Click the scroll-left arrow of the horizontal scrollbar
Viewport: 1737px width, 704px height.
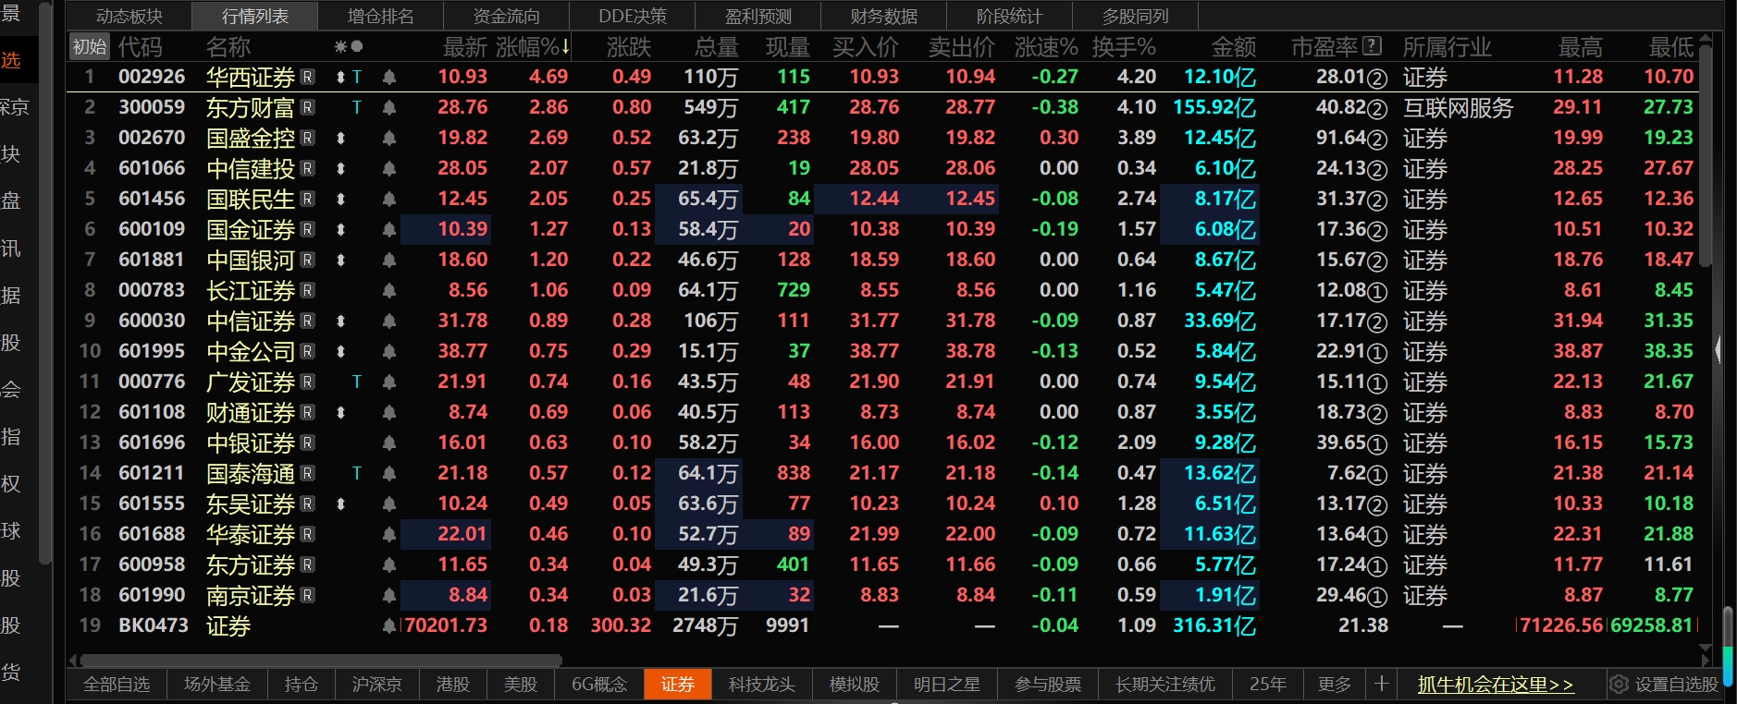73,660
